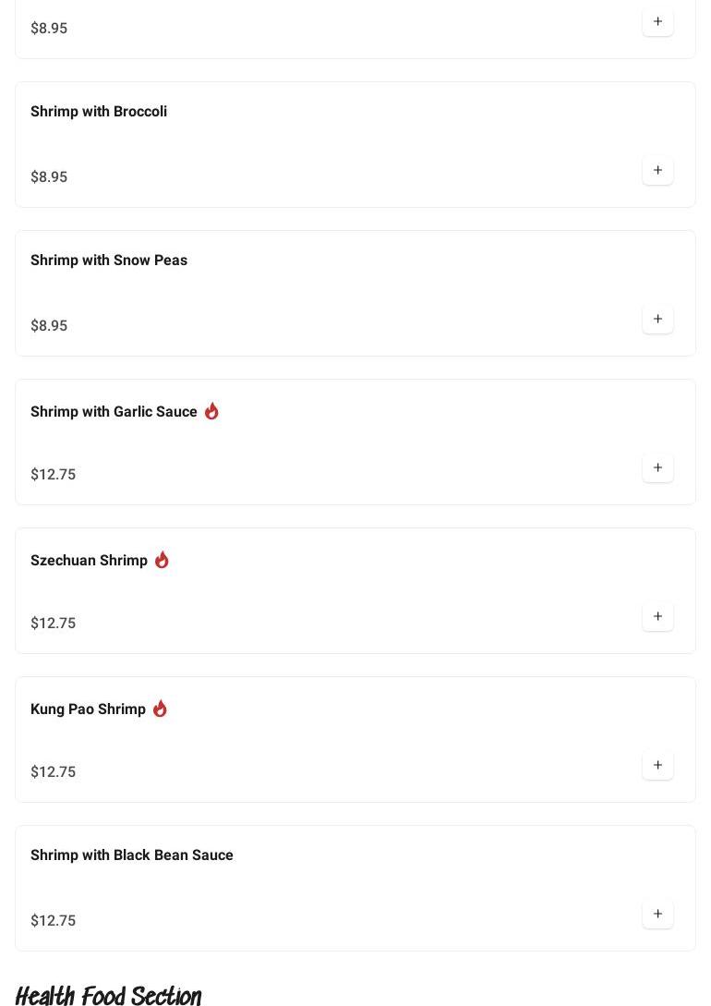The height and width of the screenshot is (1006, 711).
Task: Click the spicy flame icon beside Szechuan Shrimp
Action: [x=162, y=560]
